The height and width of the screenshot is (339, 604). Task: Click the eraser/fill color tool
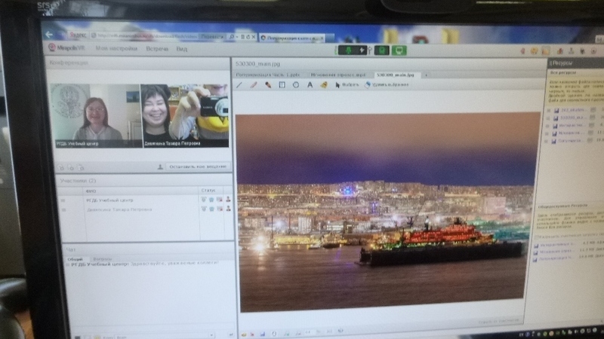(x=323, y=85)
